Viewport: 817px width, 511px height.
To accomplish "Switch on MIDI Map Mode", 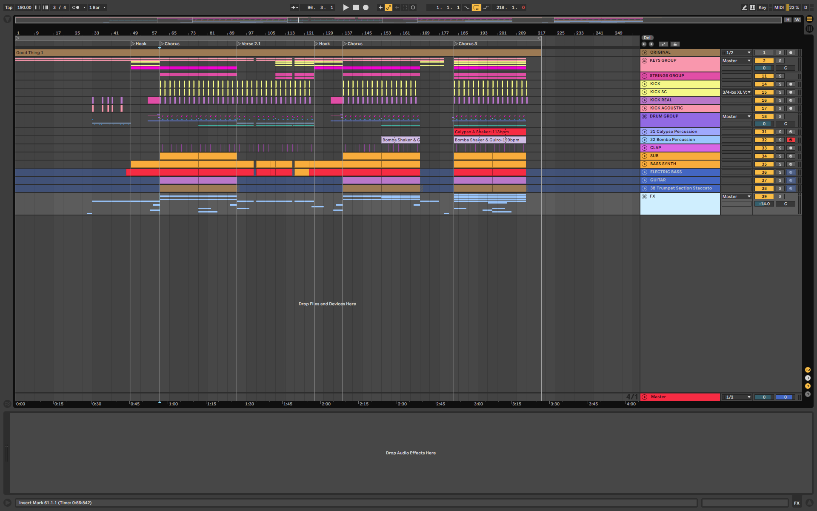I will pos(779,7).
